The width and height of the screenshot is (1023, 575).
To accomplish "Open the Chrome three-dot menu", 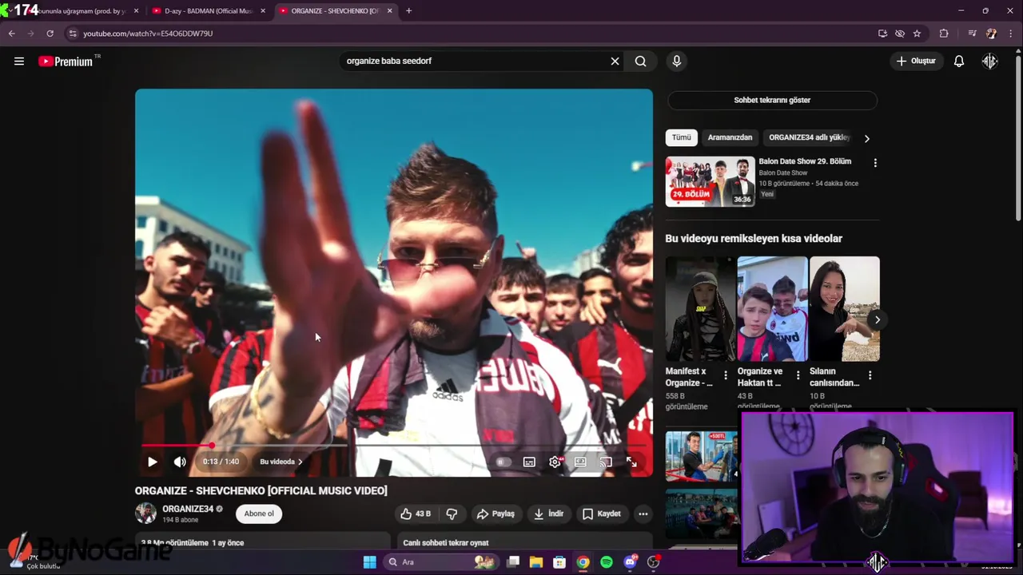I will pyautogui.click(x=1011, y=34).
